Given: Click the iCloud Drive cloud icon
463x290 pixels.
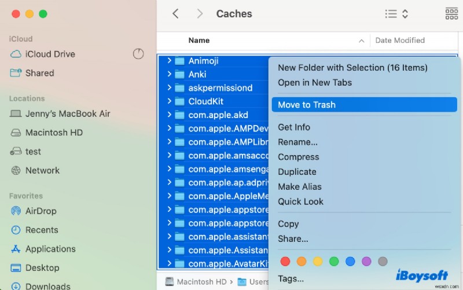Looking at the screenshot, I should click(x=16, y=54).
